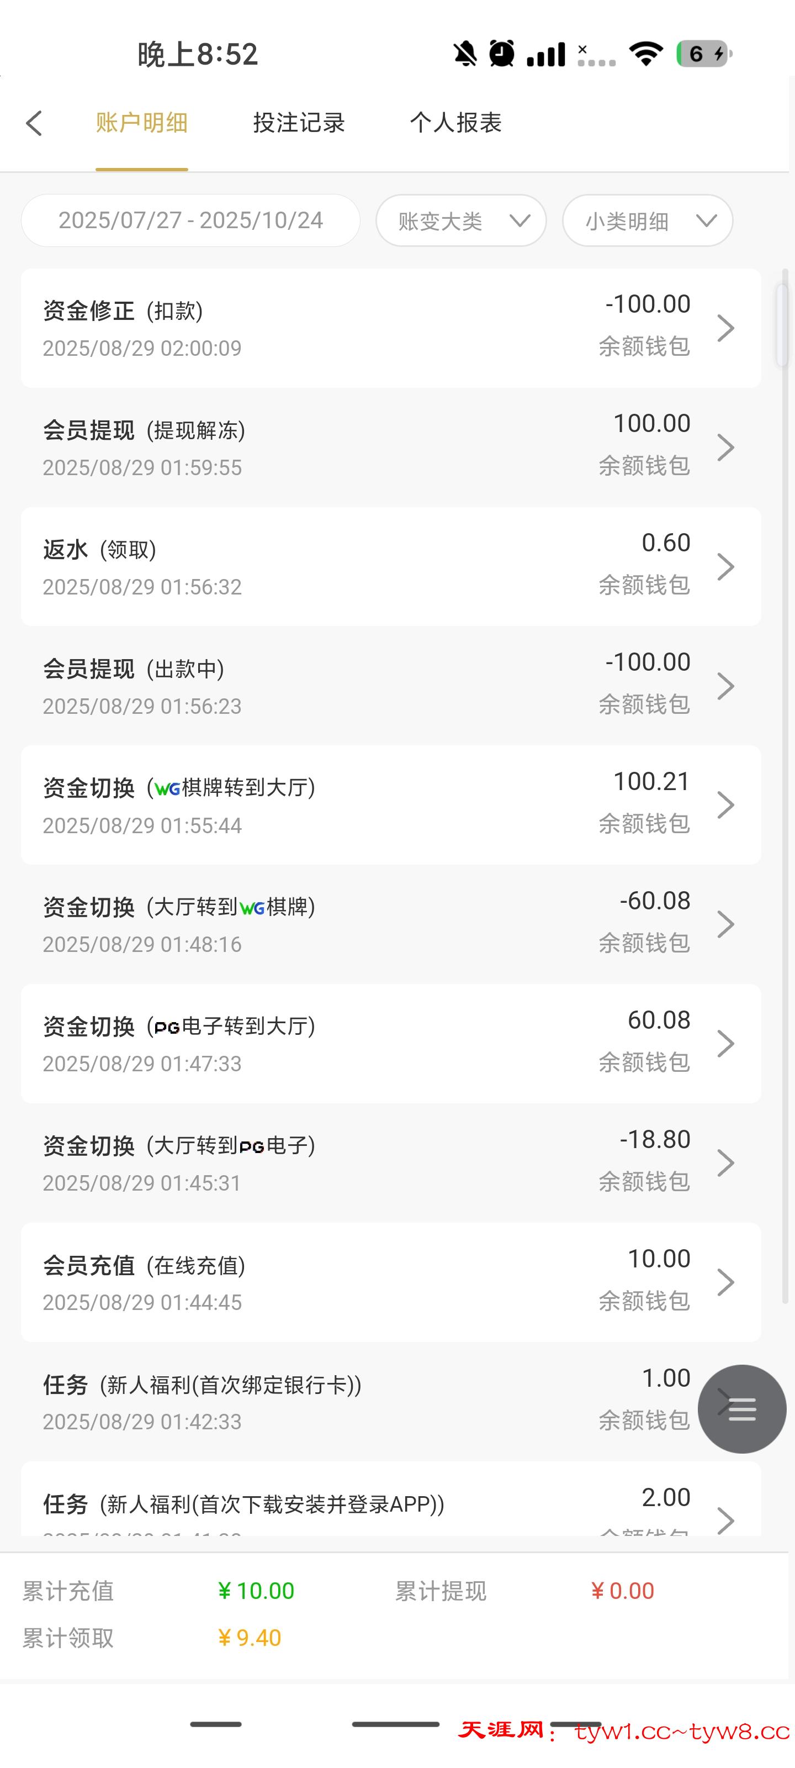Switch to the 个人报表 tab
795x1768 pixels.
456,123
